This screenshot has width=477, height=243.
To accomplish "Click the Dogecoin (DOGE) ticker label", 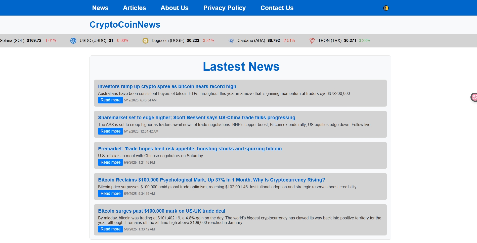I will (x=168, y=40).
